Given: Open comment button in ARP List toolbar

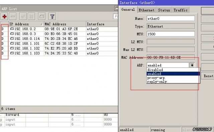Looking at the screenshot, I should pos(42,16).
